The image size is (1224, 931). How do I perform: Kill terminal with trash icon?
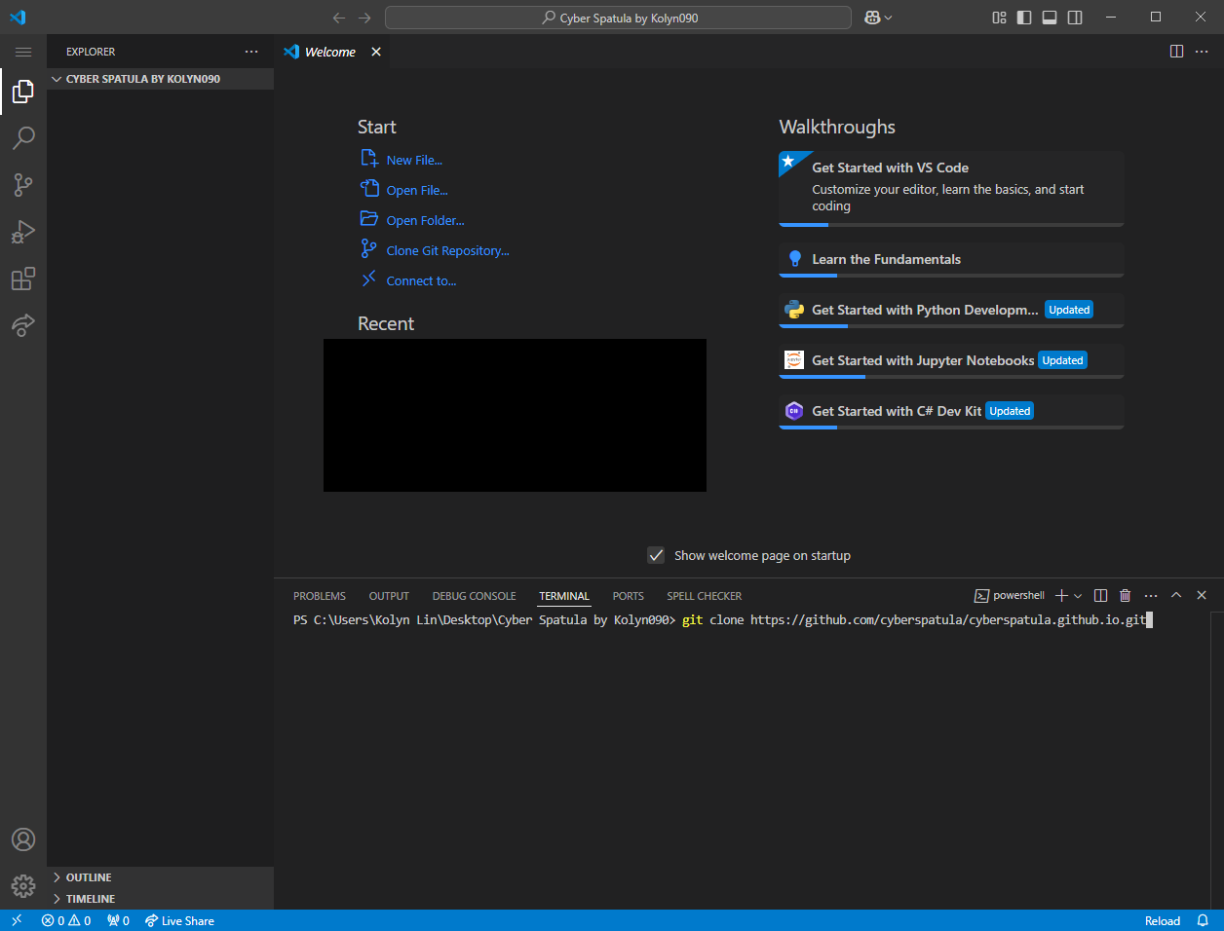point(1126,596)
